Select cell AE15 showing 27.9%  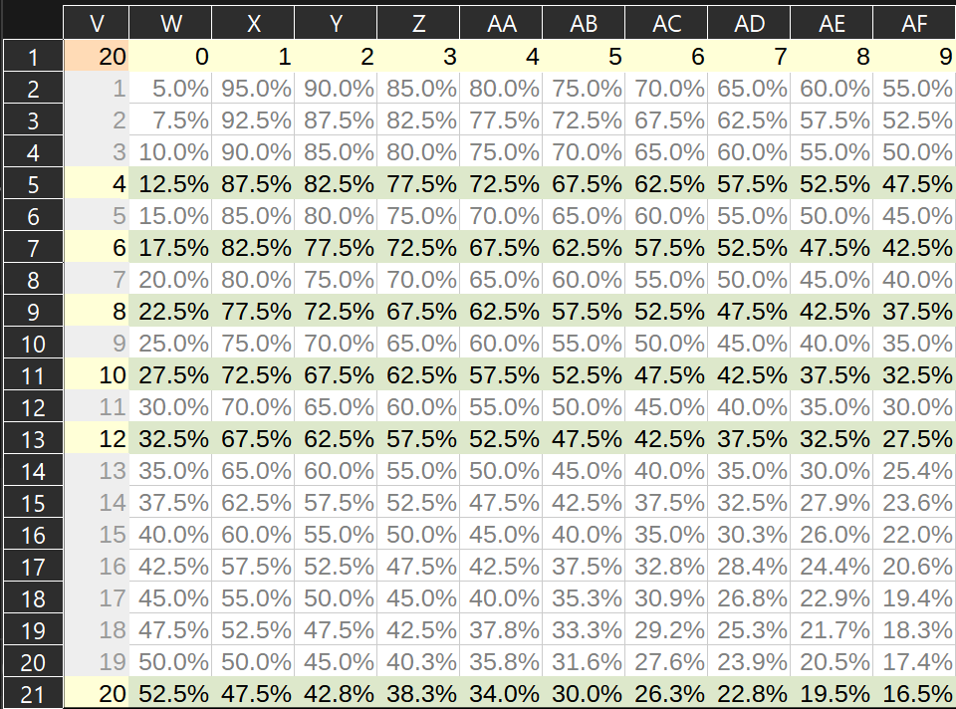pyautogui.click(x=832, y=504)
